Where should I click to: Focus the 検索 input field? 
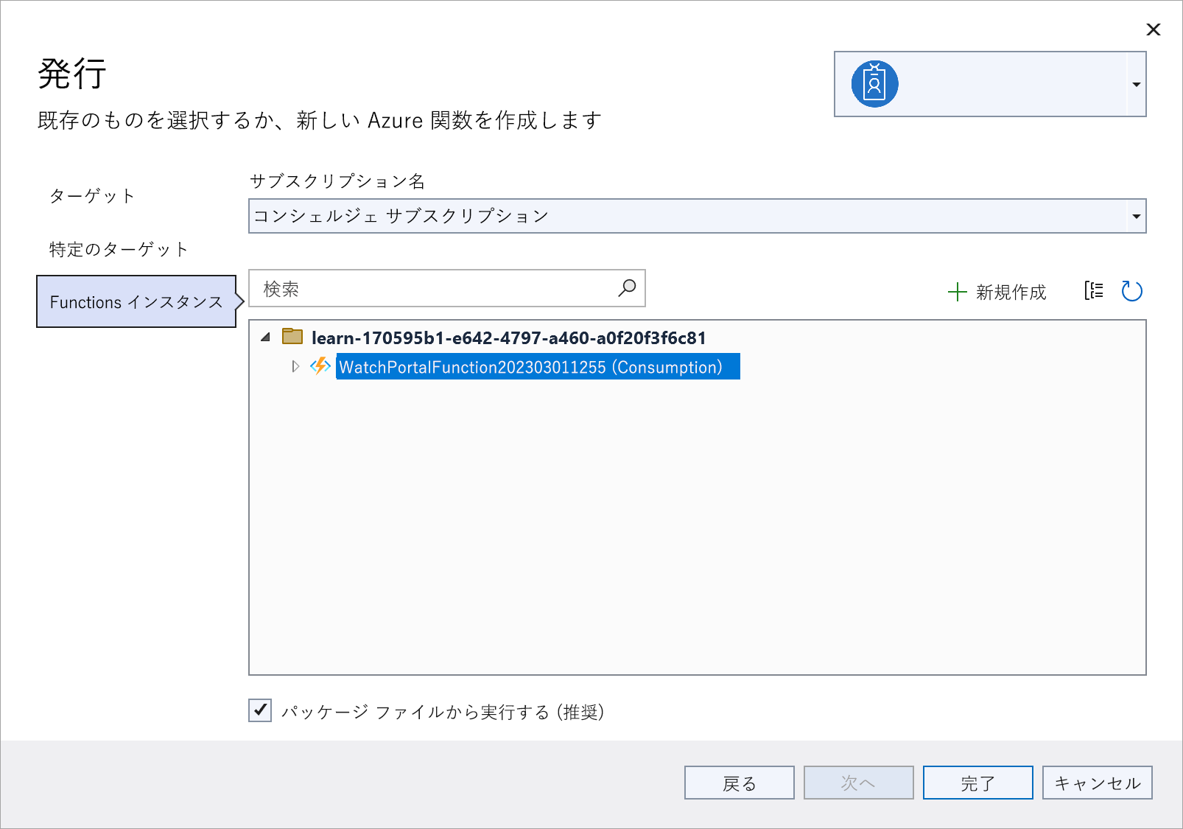[x=446, y=288]
